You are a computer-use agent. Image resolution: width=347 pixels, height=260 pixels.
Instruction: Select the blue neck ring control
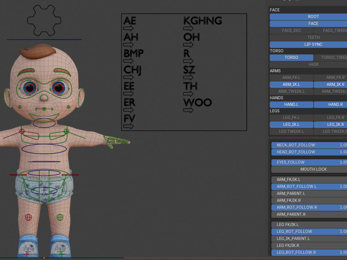point(44,123)
